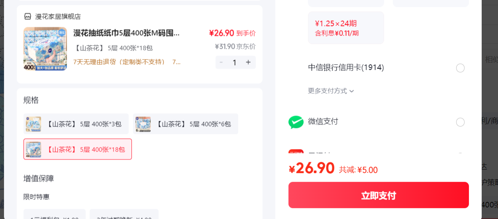Viewport: 498px width, 219px height.
Task: Open the 漫花家居旗舰店 store link
Action: [58, 17]
